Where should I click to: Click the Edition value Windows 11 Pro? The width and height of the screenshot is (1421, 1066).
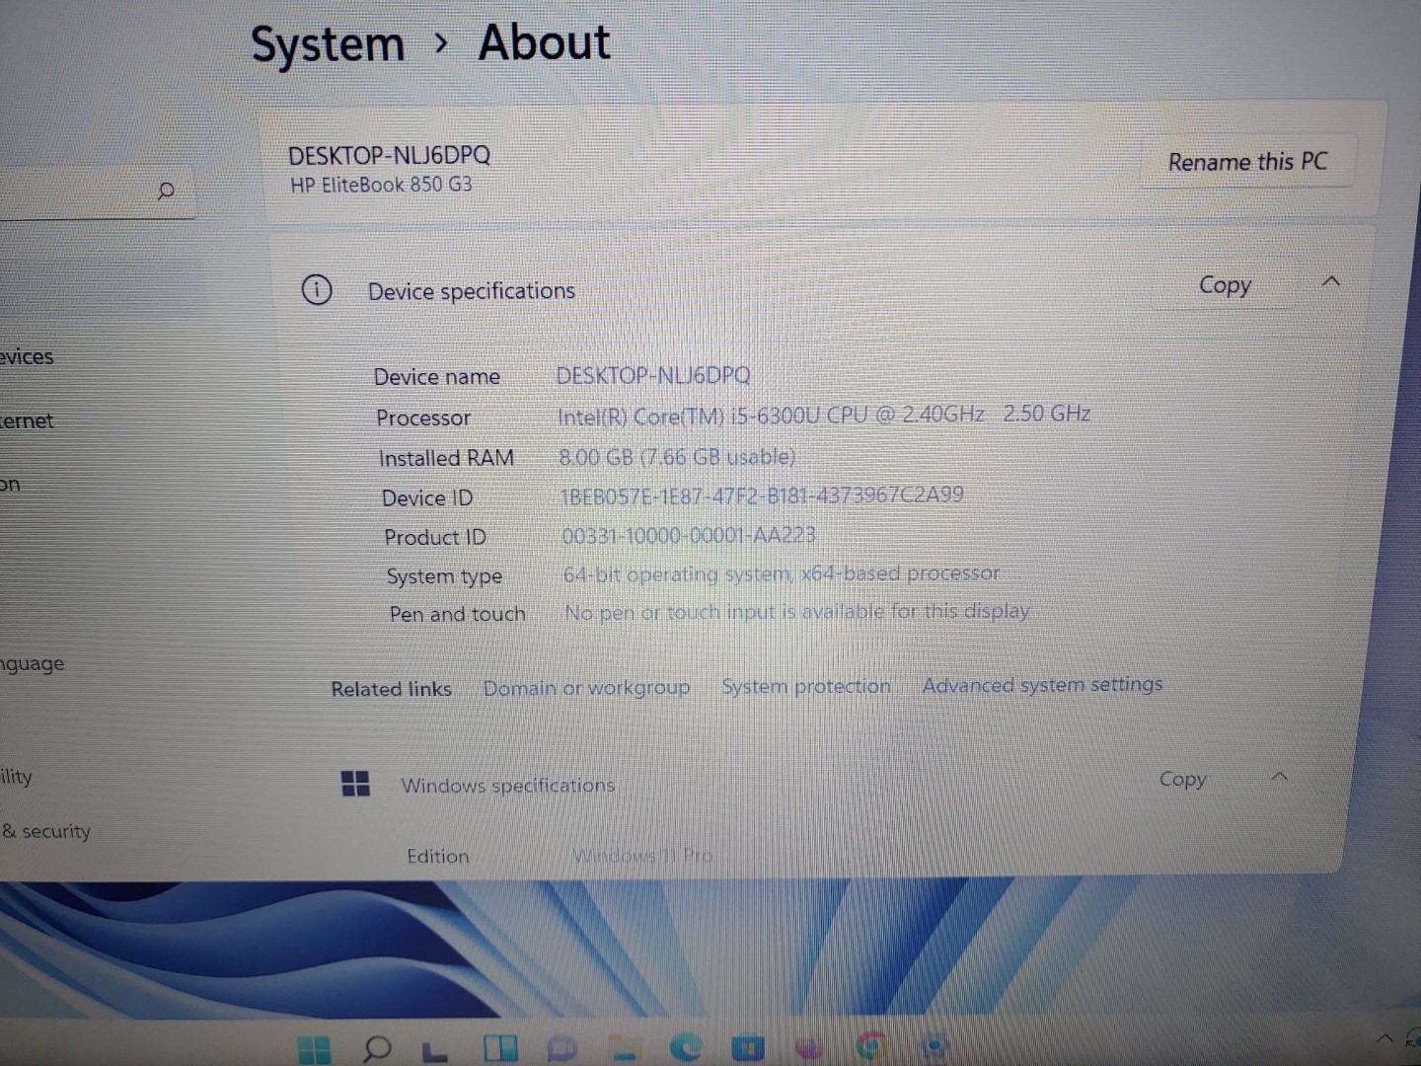[642, 855]
